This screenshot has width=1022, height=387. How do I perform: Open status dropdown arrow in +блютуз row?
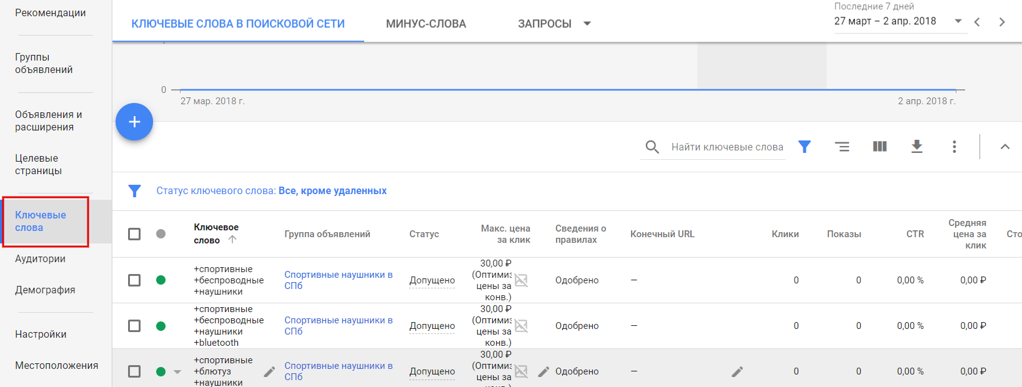[x=177, y=372]
